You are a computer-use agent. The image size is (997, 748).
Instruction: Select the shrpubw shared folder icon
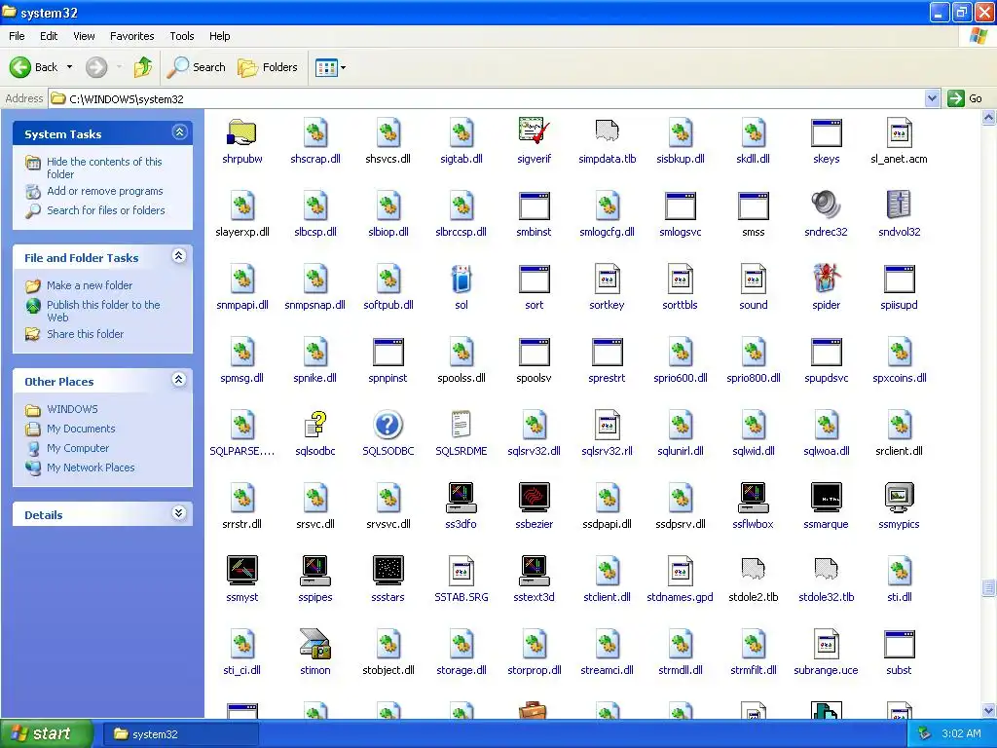241,132
